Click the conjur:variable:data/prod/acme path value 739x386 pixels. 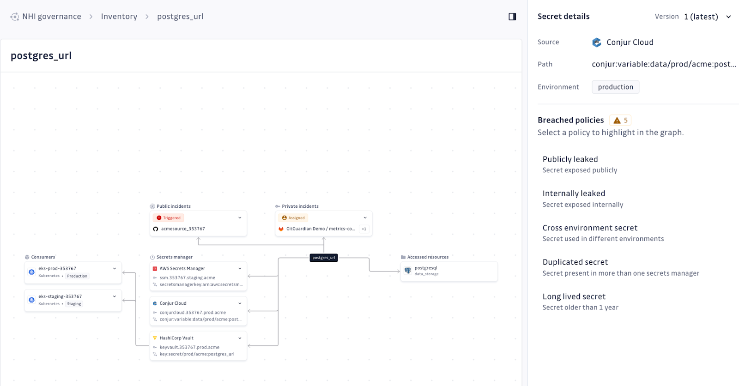[x=664, y=64]
